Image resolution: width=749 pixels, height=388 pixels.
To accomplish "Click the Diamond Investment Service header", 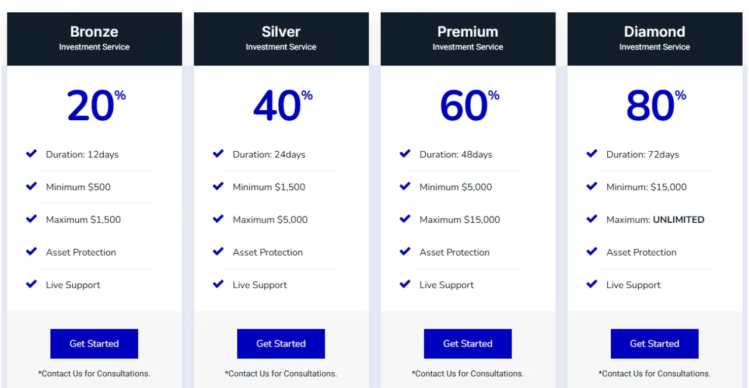I will tap(654, 38).
